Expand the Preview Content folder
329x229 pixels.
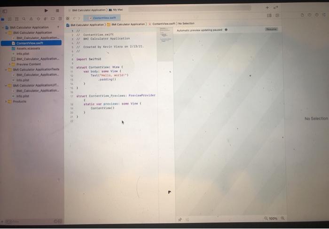pos(9,64)
